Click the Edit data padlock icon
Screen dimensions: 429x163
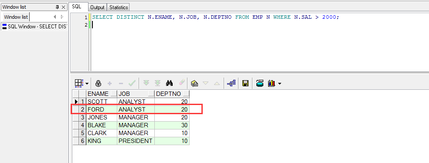click(x=98, y=83)
